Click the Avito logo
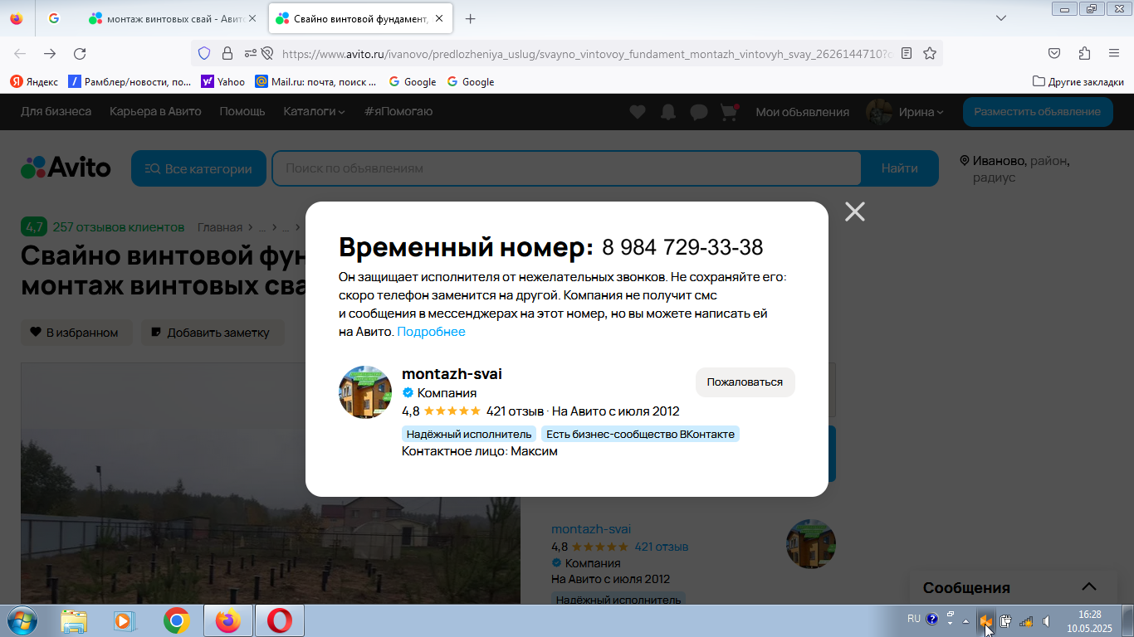 tap(66, 168)
